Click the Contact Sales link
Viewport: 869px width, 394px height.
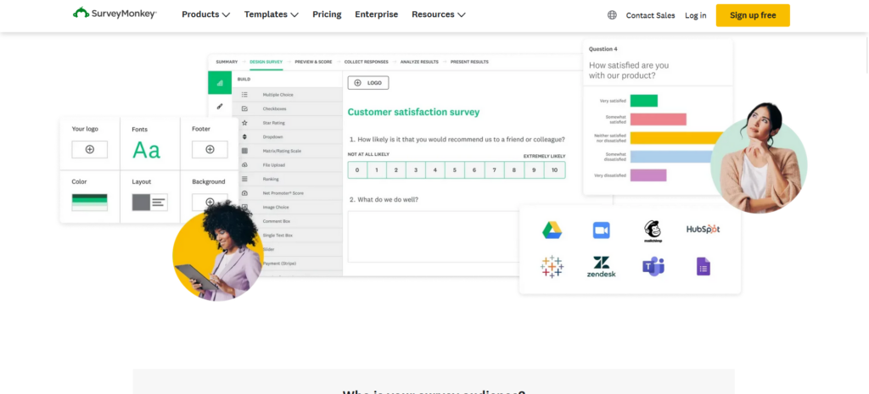651,15
